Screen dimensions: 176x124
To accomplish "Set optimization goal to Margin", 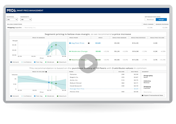I will [x=161, y=20].
